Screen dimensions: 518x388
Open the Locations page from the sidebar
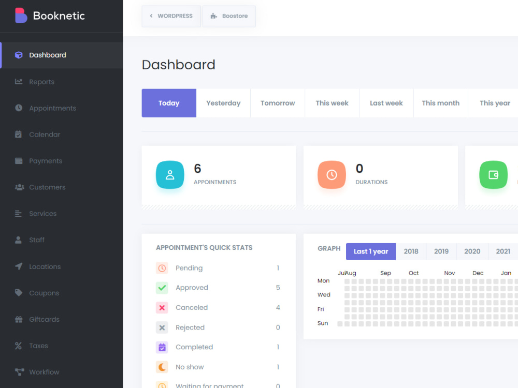click(x=62, y=266)
